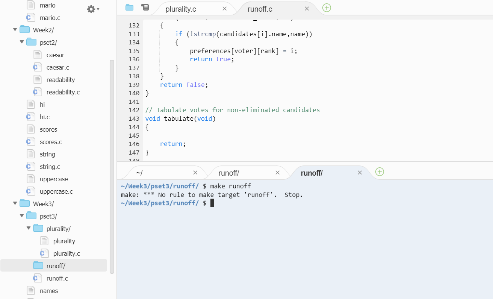Add new editor tab with green plus

click(327, 8)
